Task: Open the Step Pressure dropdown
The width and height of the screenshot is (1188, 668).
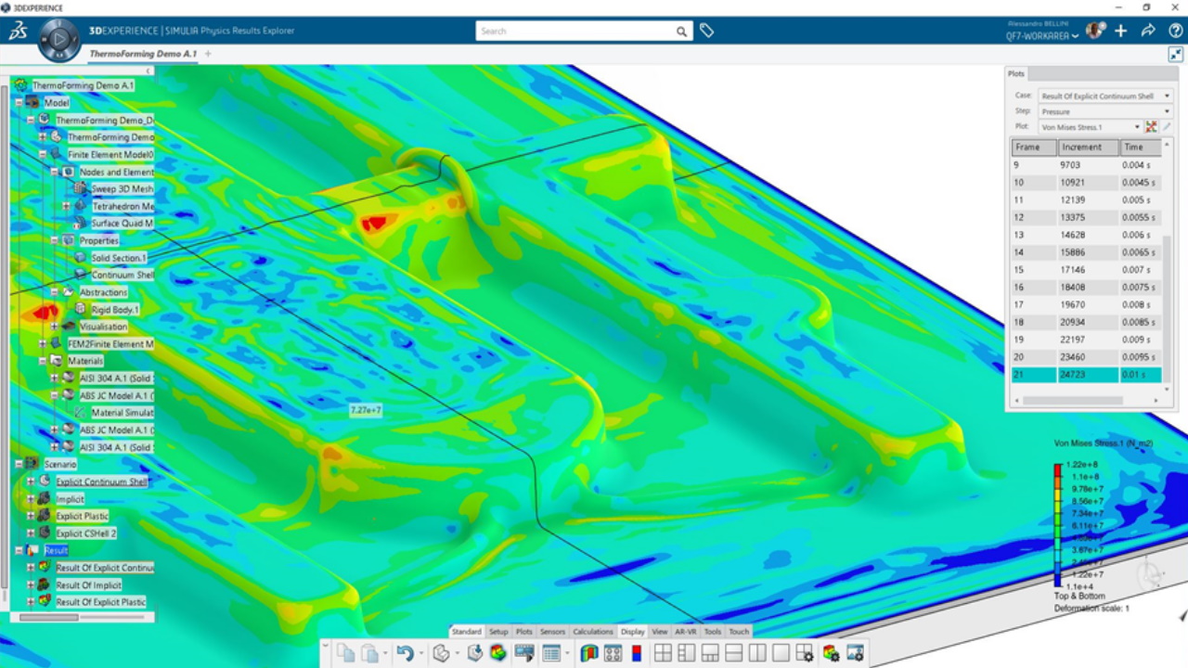Action: click(1104, 111)
